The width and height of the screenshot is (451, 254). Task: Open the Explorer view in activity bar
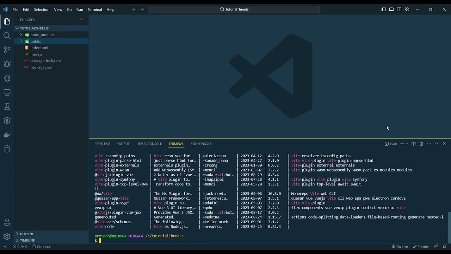pyautogui.click(x=7, y=22)
